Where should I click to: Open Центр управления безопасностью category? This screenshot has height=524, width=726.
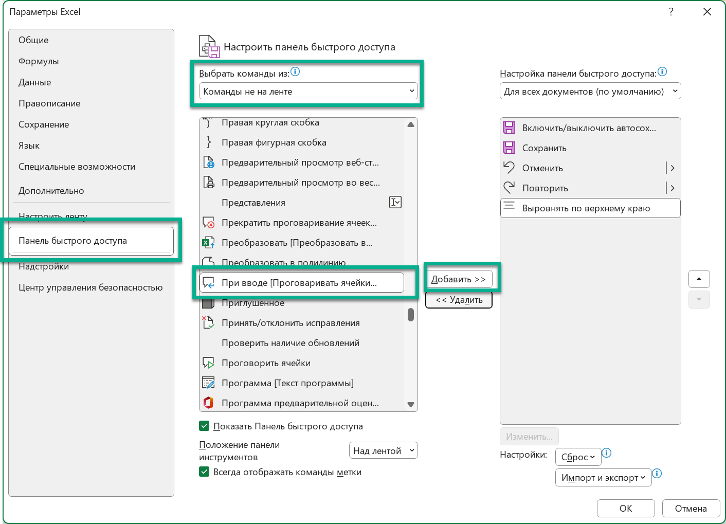[90, 287]
